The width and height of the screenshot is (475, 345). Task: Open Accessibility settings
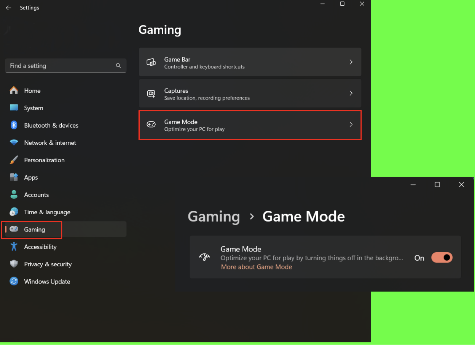point(65,247)
